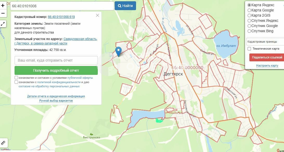Image resolution: width=284 pixels, height=152 pixels.
Task: Close the cadastral info panel
Action: point(98,15)
